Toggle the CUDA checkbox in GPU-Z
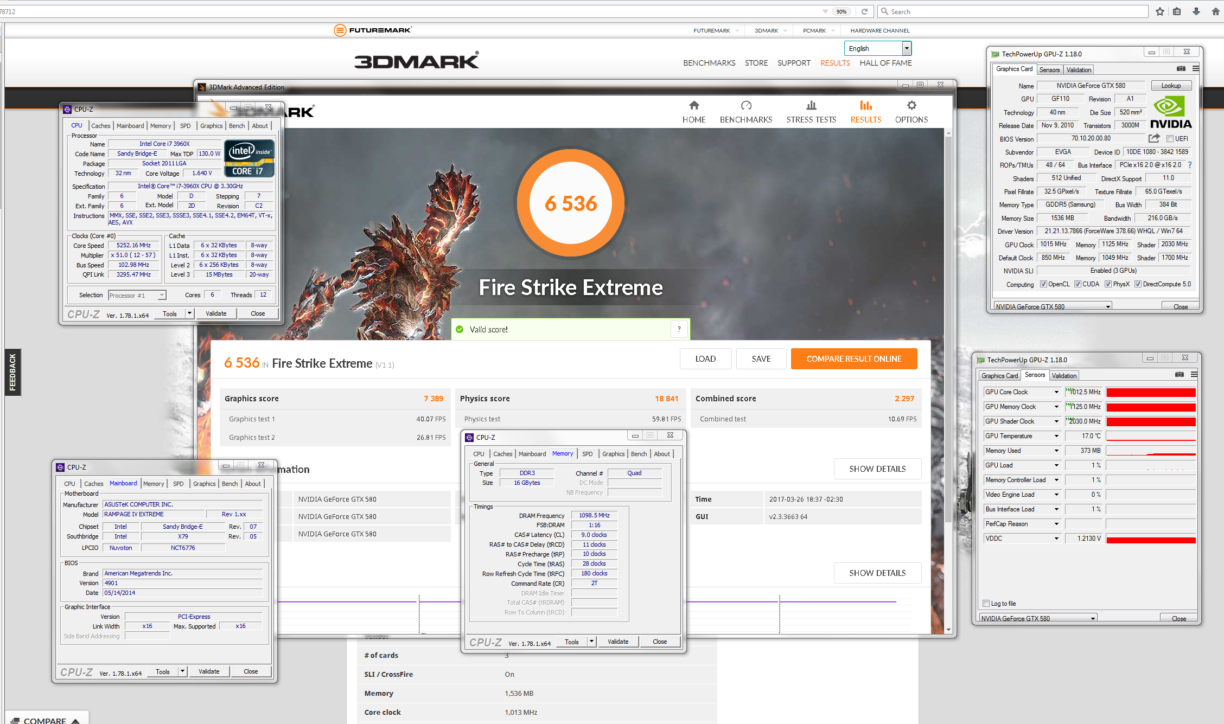Image resolution: width=1224 pixels, height=724 pixels. [1078, 284]
